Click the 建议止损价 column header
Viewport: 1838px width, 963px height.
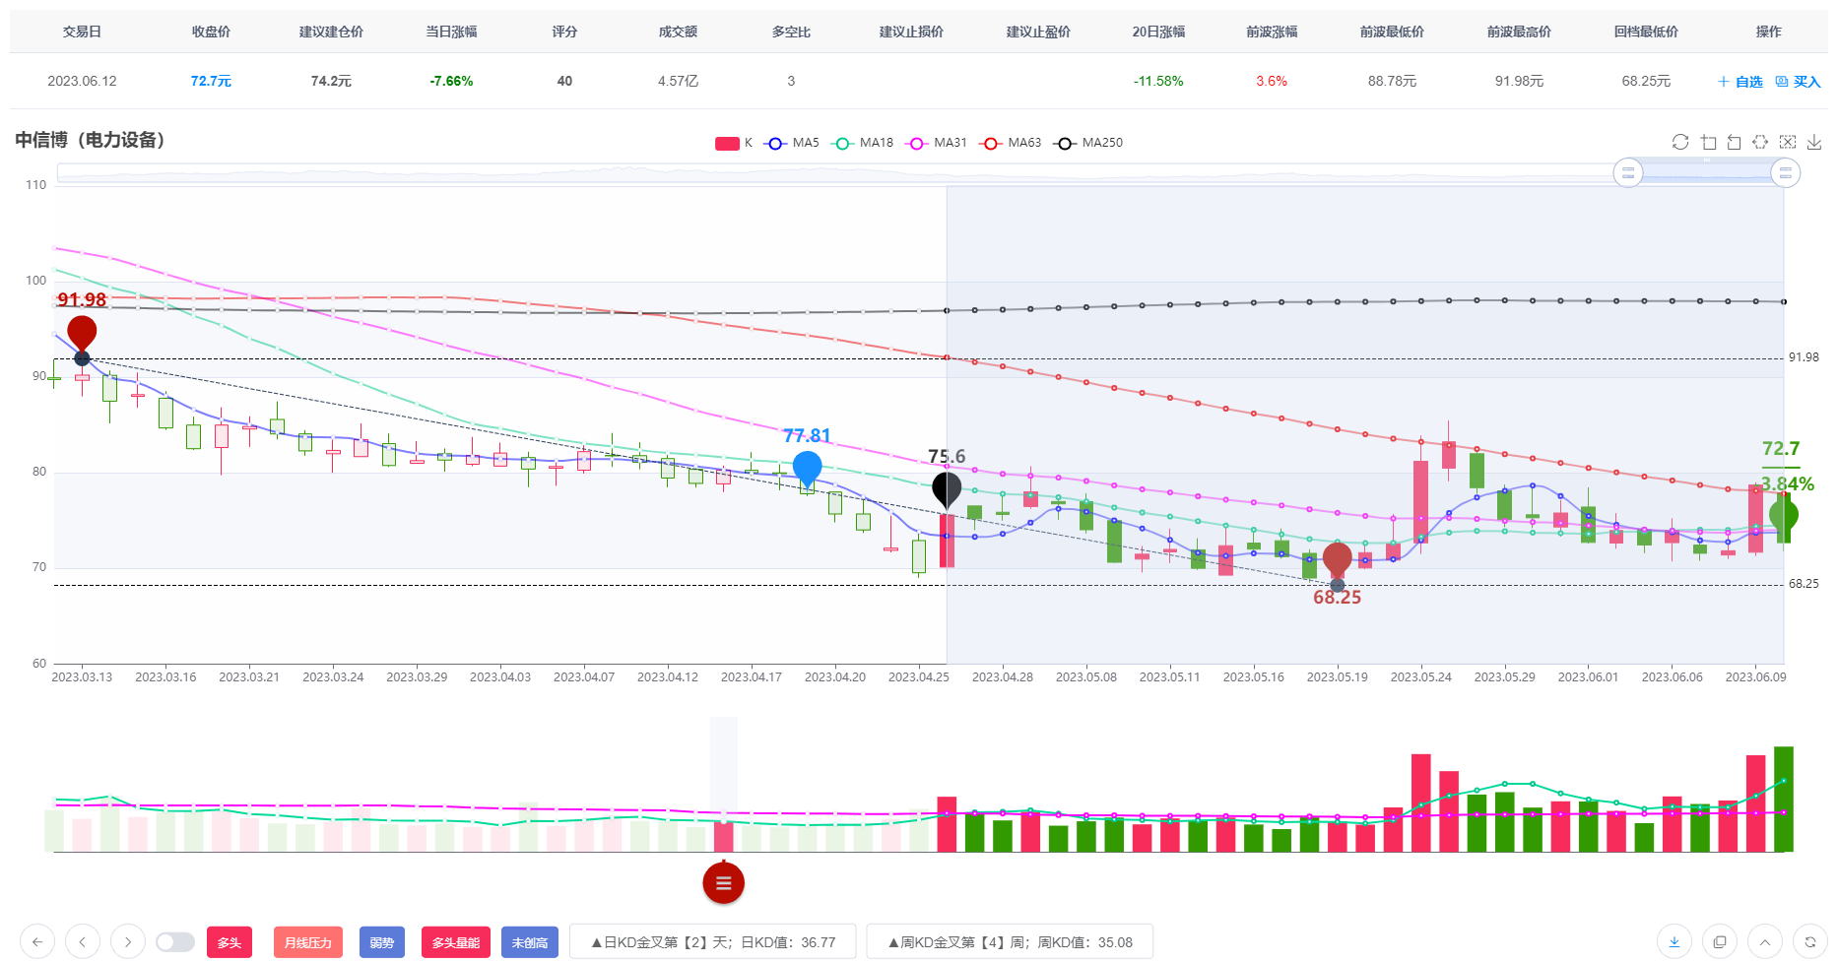pos(911,32)
